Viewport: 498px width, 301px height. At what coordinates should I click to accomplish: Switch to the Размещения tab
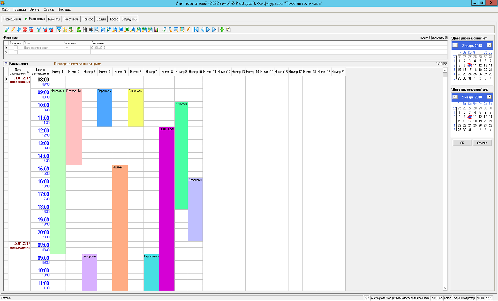click(12, 19)
